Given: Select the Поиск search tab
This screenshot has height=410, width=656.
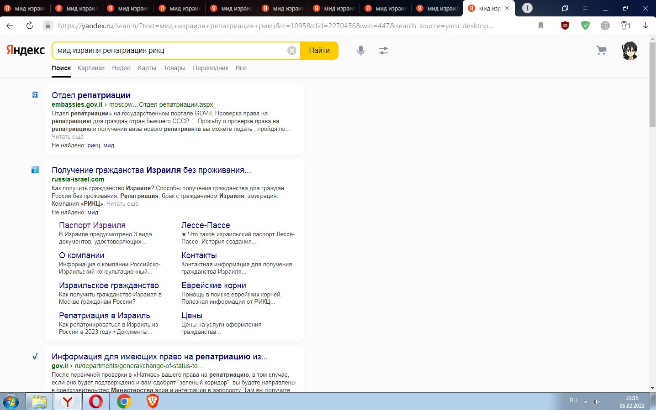Looking at the screenshot, I should [61, 68].
